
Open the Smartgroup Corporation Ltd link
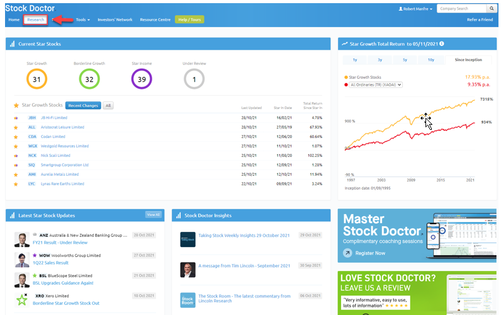[65, 165]
